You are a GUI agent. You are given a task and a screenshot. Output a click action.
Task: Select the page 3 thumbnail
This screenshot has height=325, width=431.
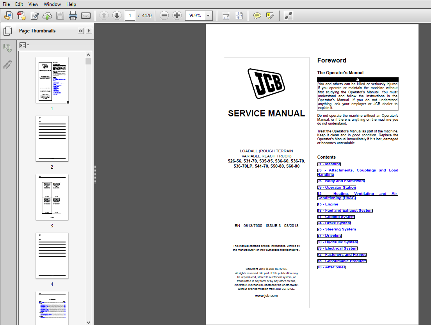point(52,197)
